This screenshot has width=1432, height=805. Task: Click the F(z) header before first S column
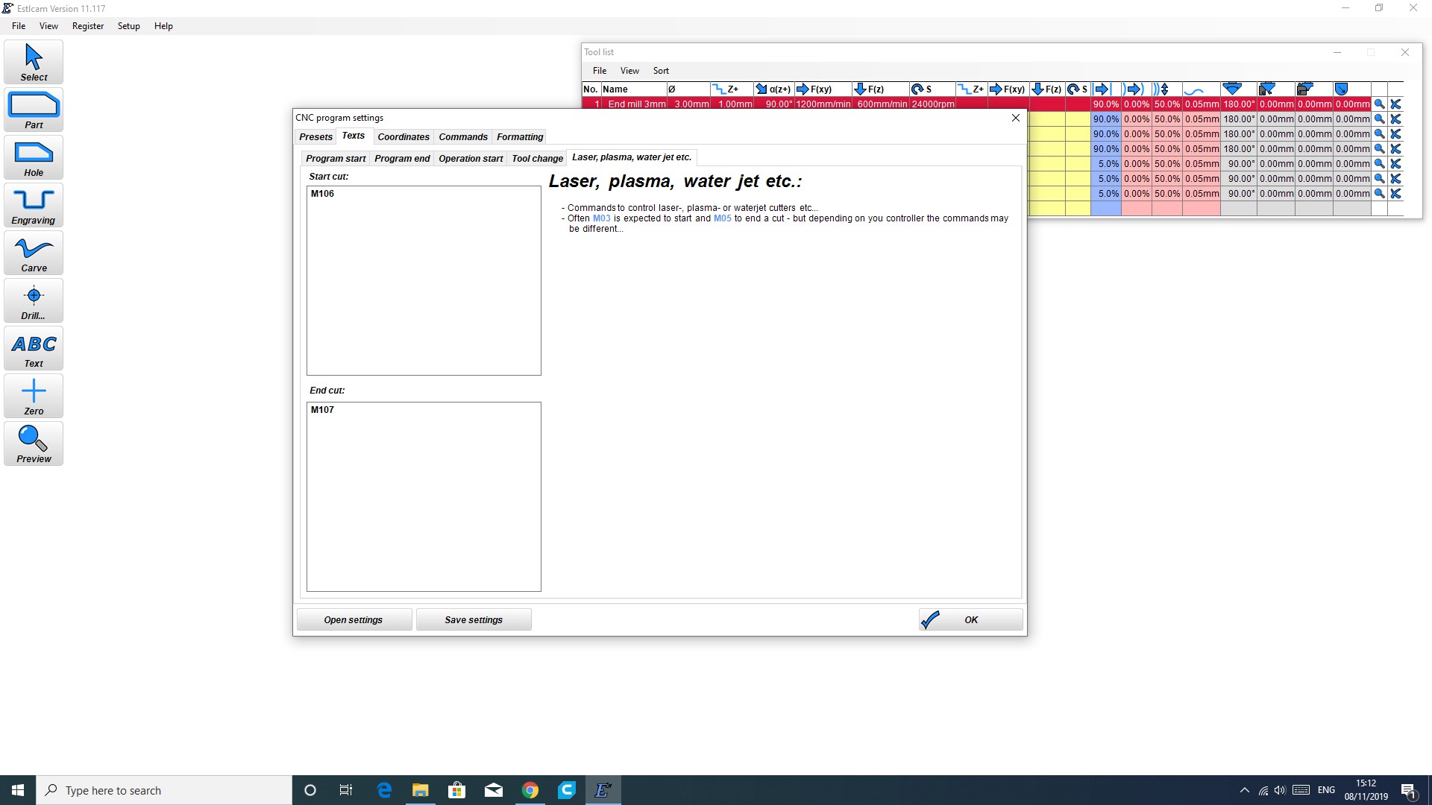coord(880,89)
